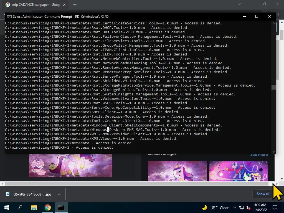Maximize the Command Prompt window

257,16
